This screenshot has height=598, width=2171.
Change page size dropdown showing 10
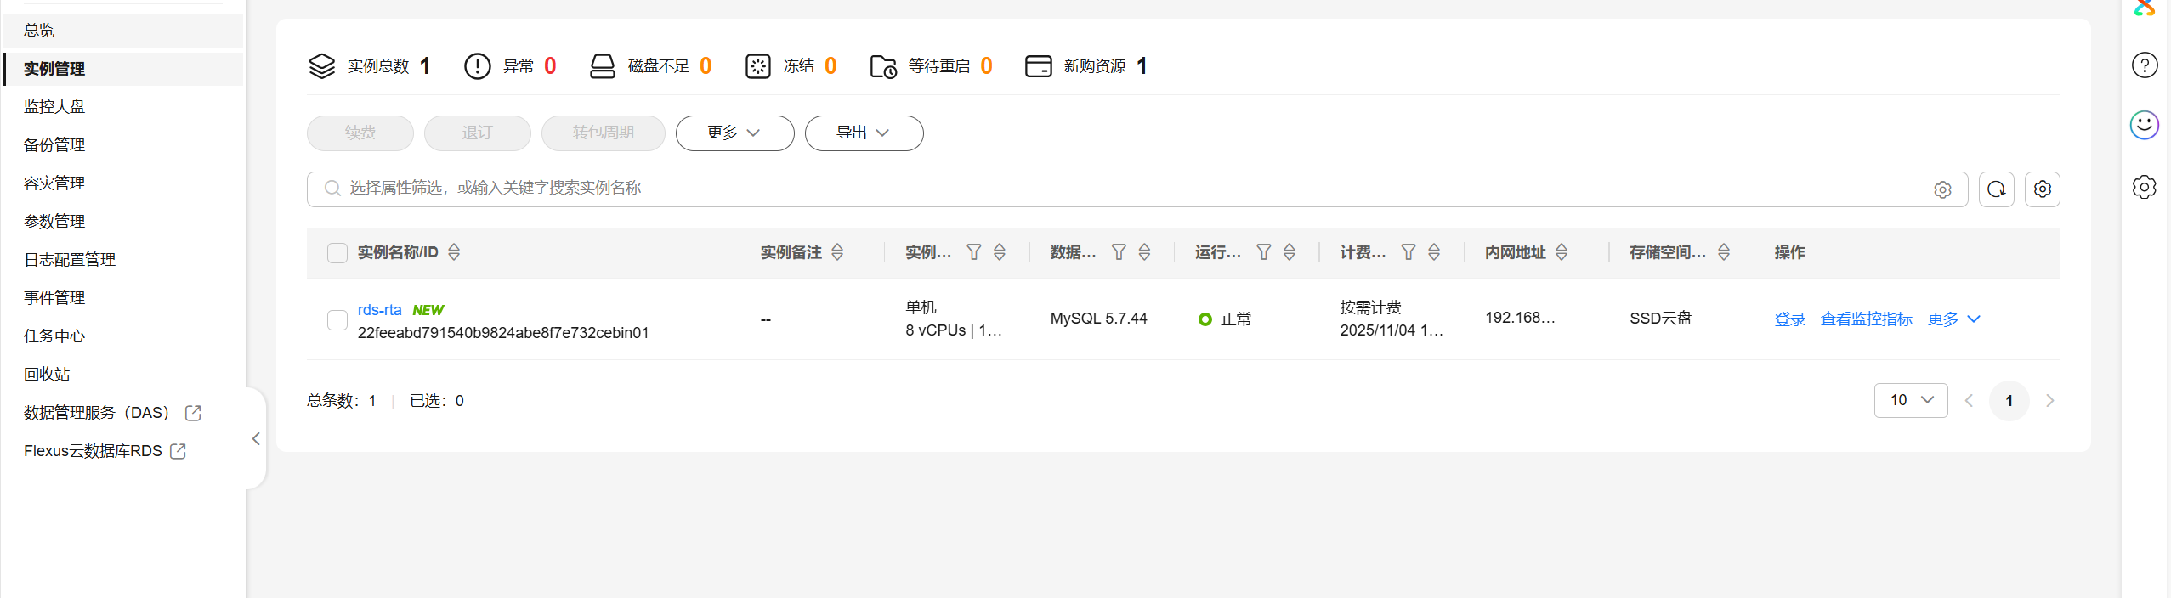tap(1910, 400)
